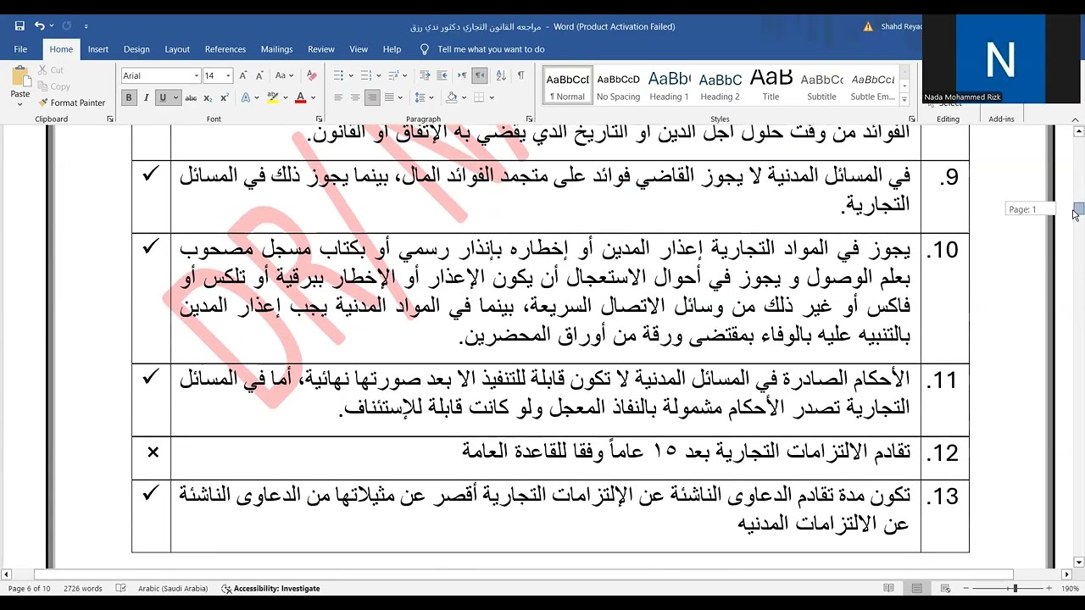Click the vertical scrollbar down arrow
The image size is (1085, 610).
pos(1078,562)
